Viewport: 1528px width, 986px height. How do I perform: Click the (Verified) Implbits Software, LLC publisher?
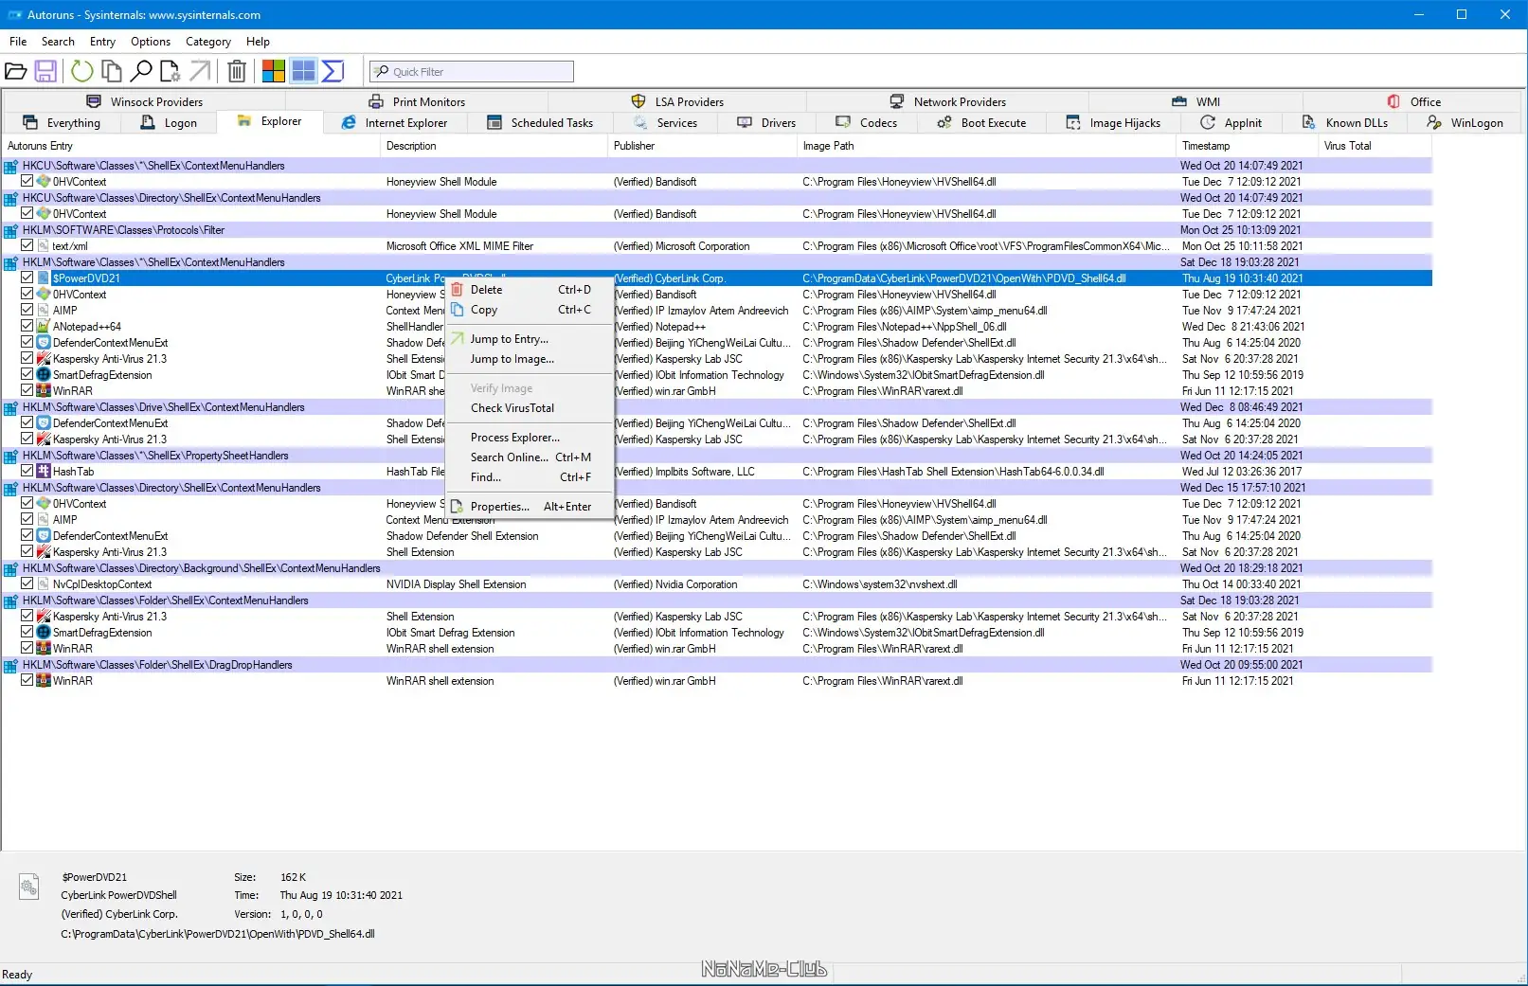pos(684,472)
